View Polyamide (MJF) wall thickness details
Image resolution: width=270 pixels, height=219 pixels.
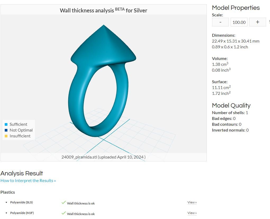coord(192,213)
